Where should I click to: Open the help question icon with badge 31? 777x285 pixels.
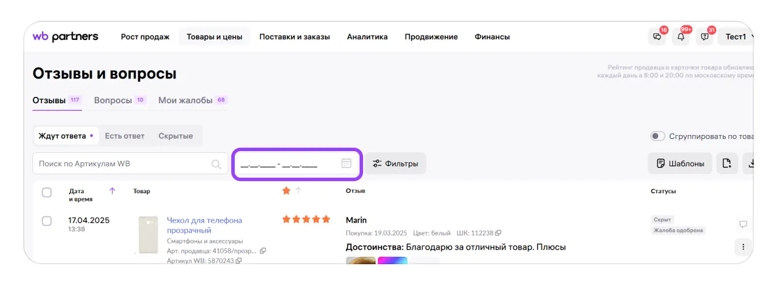pos(704,37)
